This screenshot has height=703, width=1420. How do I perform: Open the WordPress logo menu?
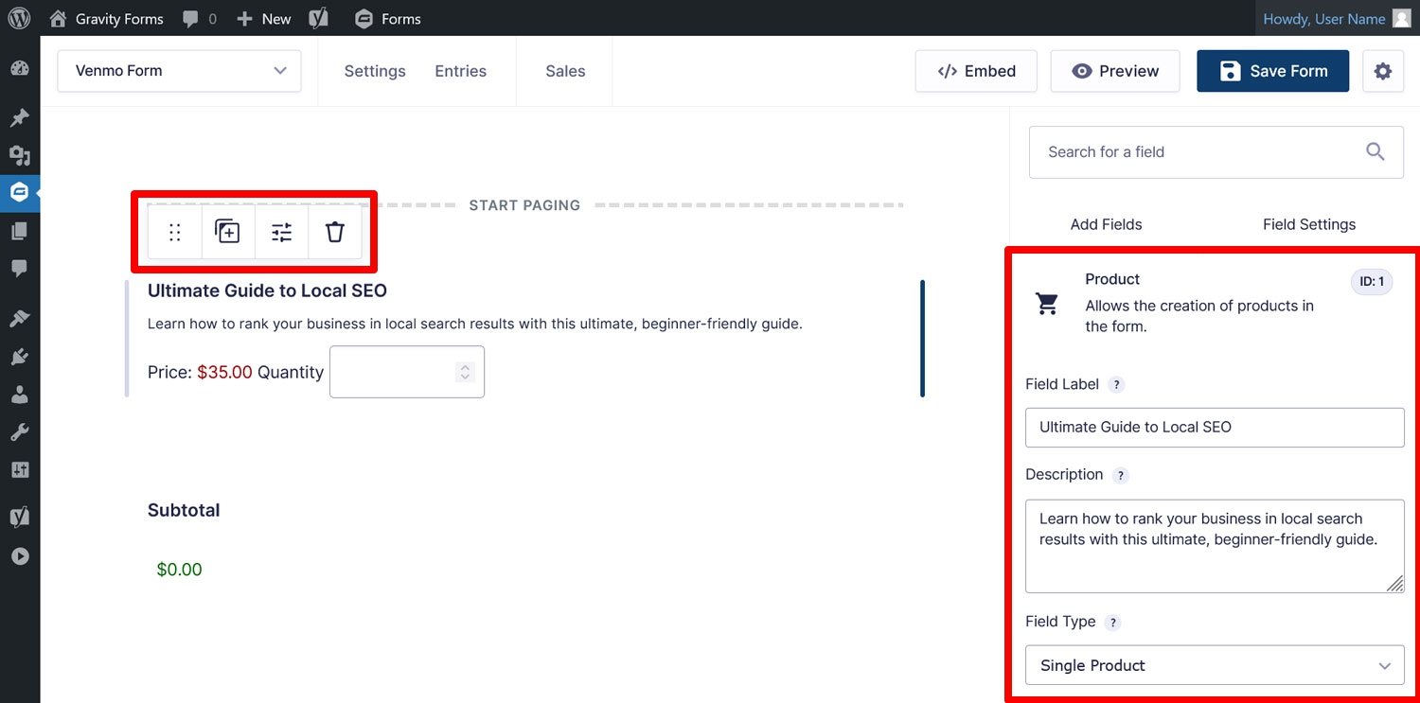tap(19, 18)
